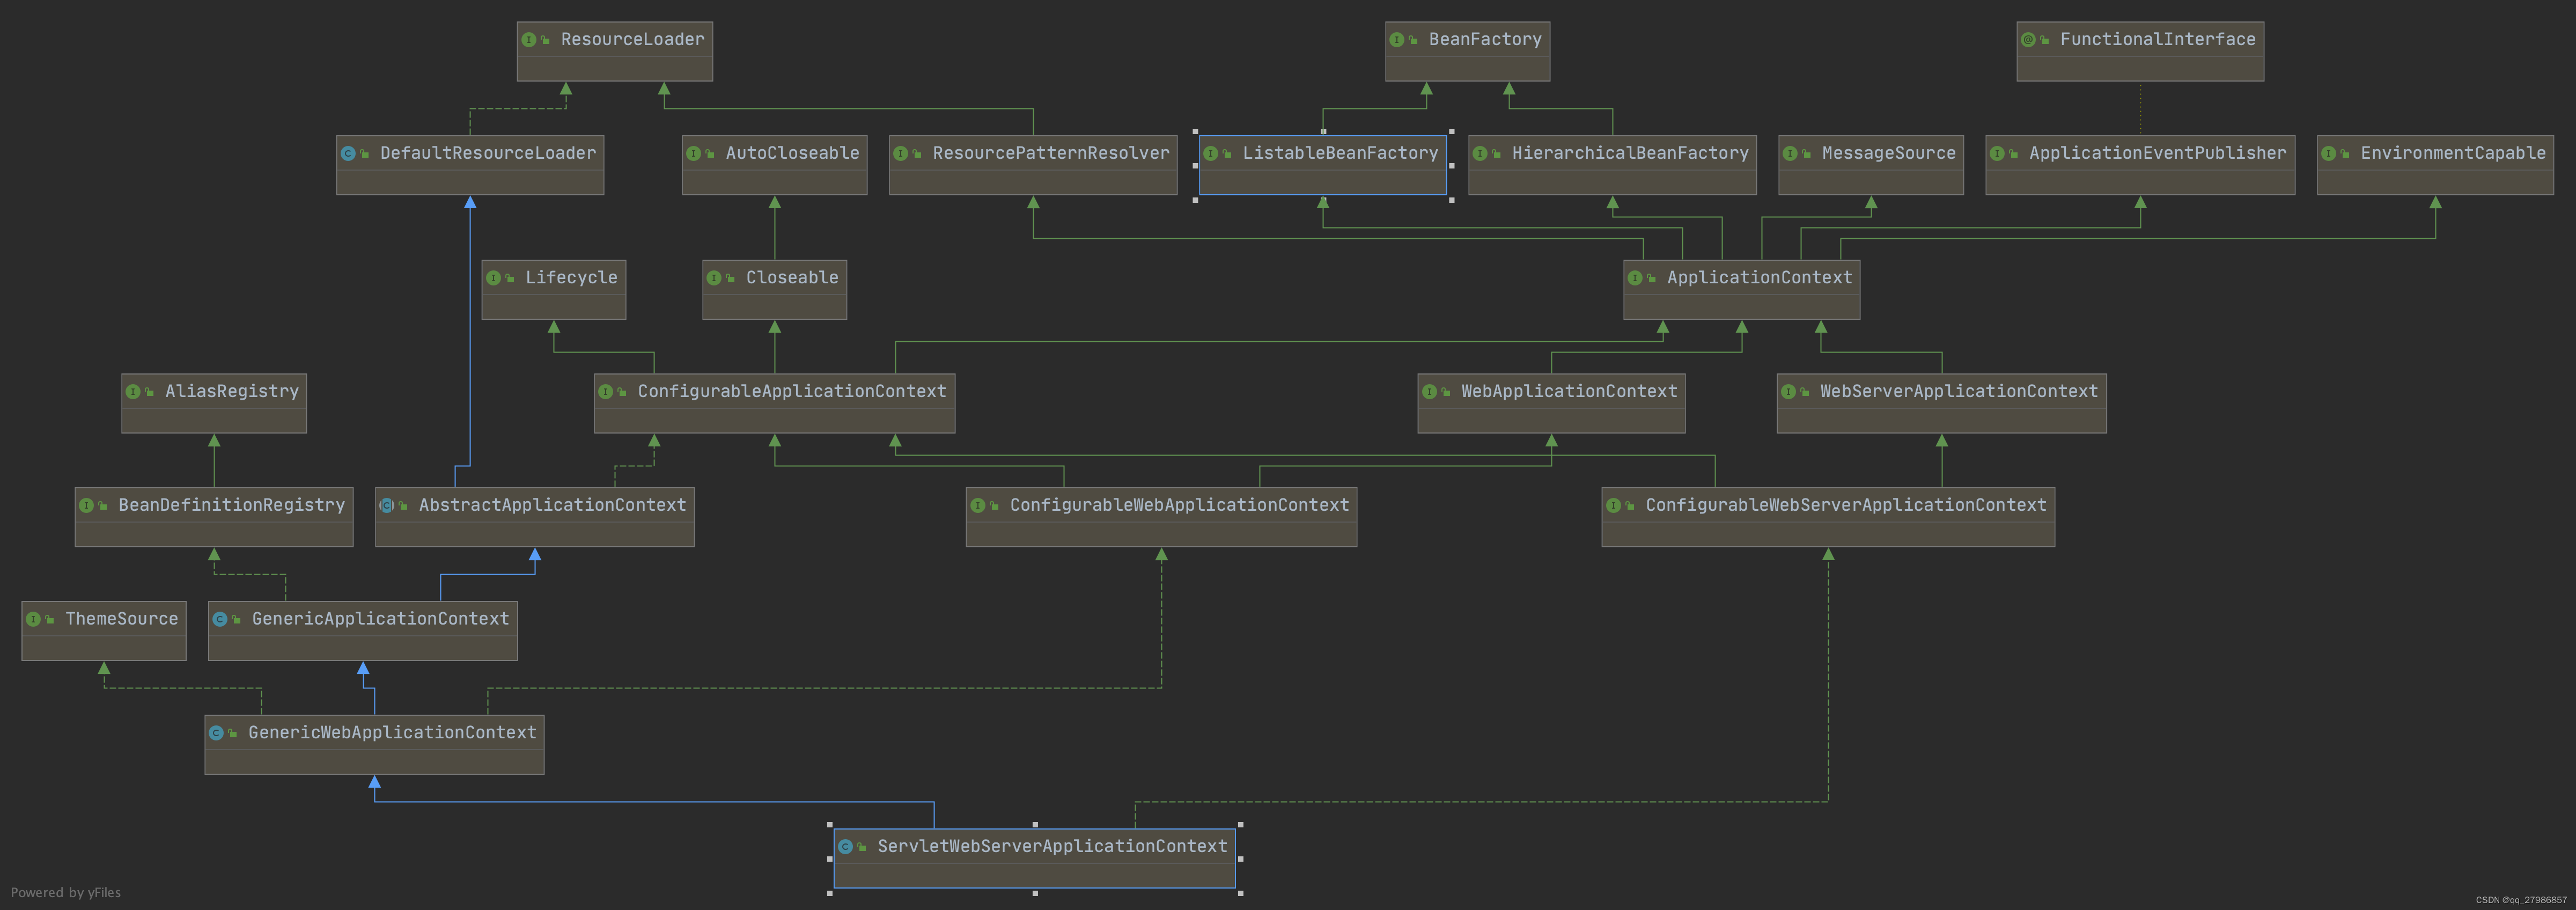Click the ApplicationContext label text

pos(1760,278)
